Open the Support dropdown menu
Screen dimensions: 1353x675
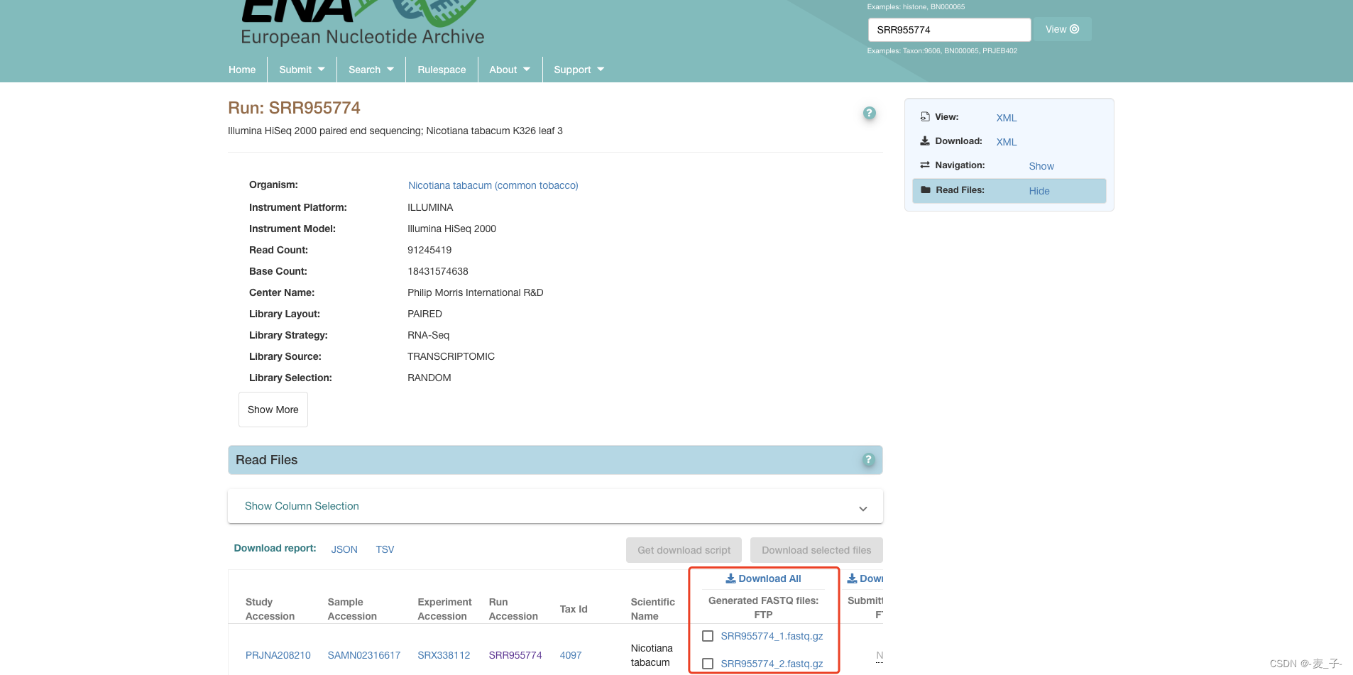click(x=579, y=70)
